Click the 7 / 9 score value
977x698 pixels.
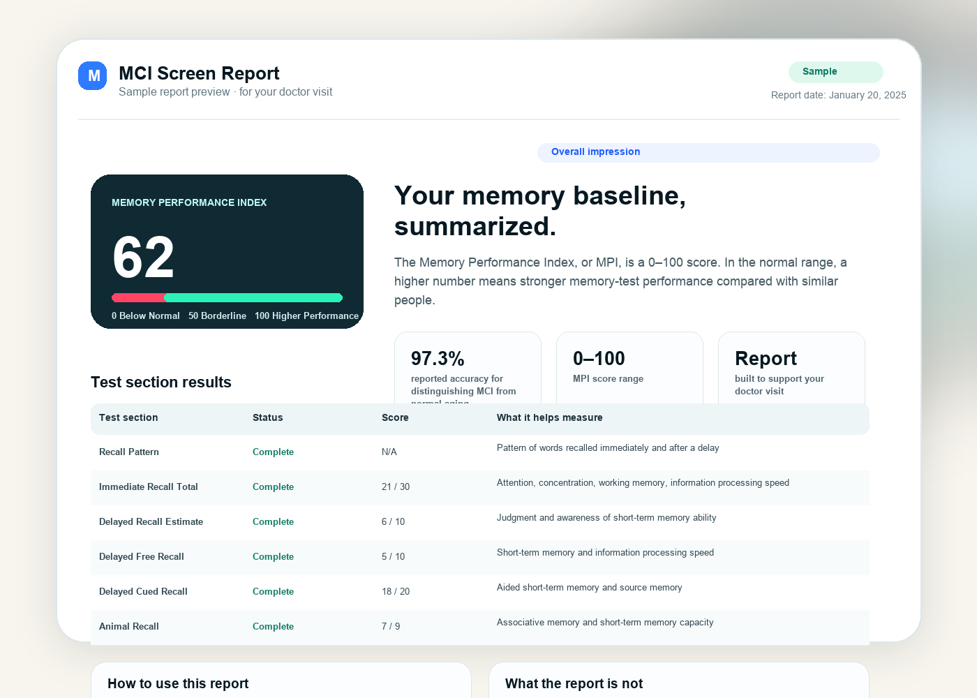pyautogui.click(x=391, y=626)
